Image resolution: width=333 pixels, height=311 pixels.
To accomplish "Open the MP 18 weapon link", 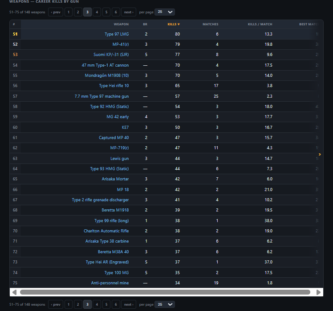I will (x=123, y=190).
